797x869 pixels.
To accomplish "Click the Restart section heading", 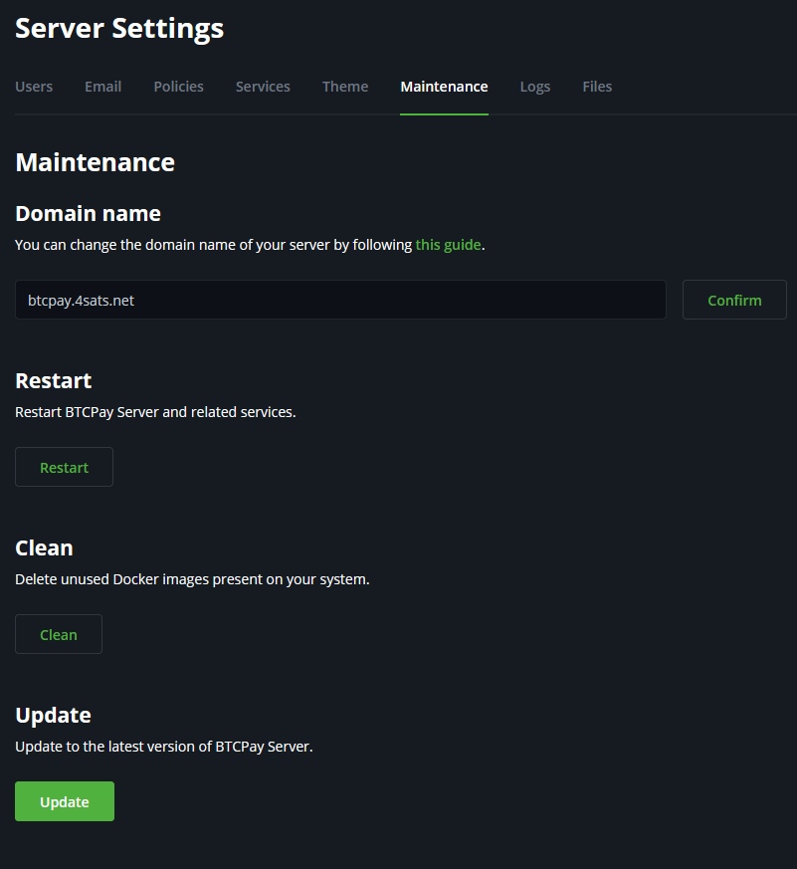I will pos(53,380).
